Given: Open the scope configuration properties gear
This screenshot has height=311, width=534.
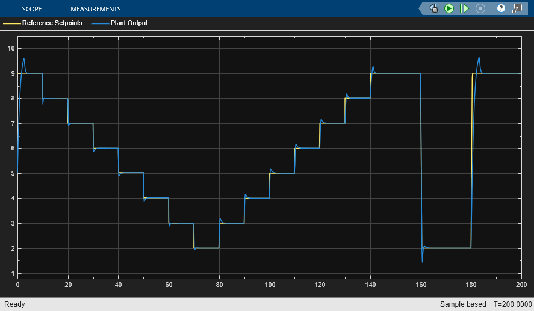Looking at the screenshot, I should [433, 8].
